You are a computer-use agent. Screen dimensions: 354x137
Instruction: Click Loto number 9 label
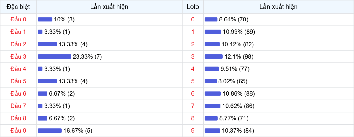(193, 131)
